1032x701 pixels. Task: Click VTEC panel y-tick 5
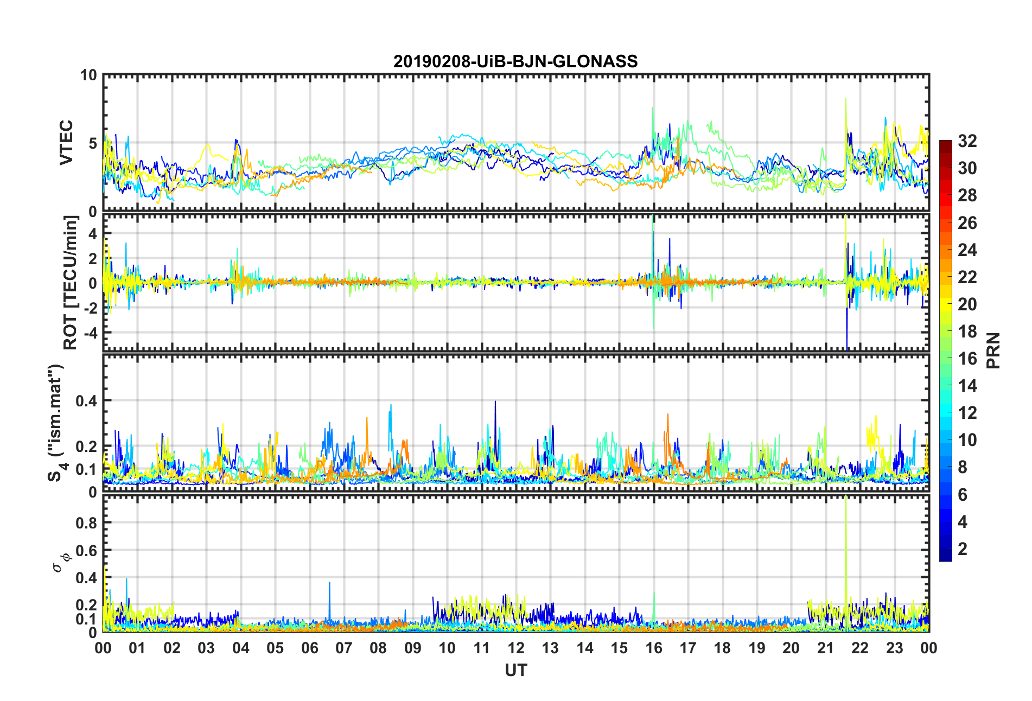(92, 143)
